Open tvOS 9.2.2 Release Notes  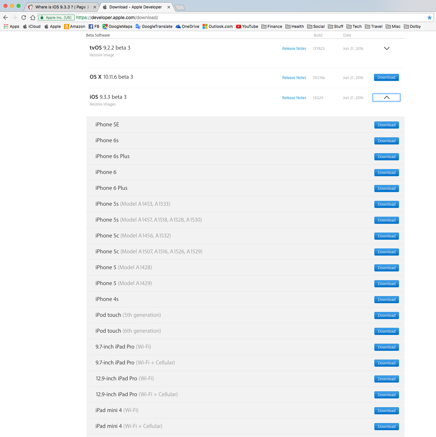(x=294, y=49)
